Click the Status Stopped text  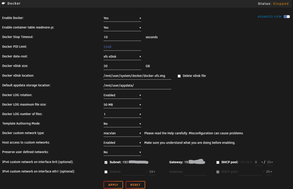(x=273, y=4)
